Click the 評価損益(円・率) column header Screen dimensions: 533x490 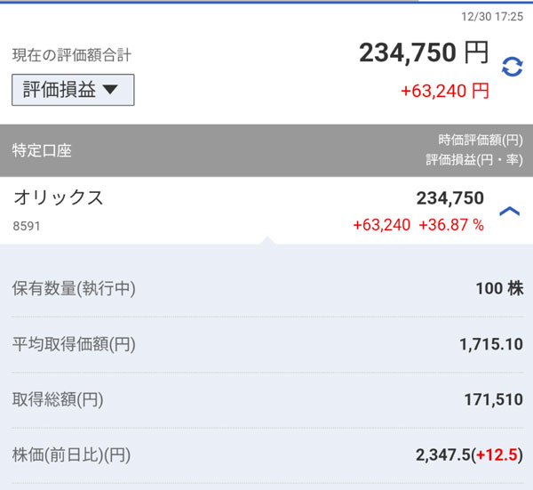click(474, 159)
